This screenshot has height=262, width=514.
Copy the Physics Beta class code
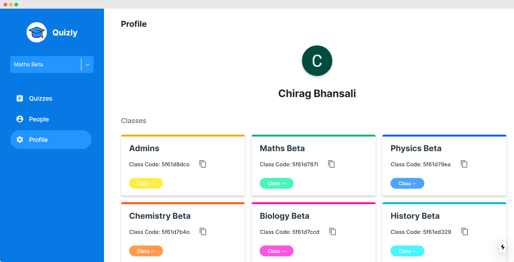[464, 164]
